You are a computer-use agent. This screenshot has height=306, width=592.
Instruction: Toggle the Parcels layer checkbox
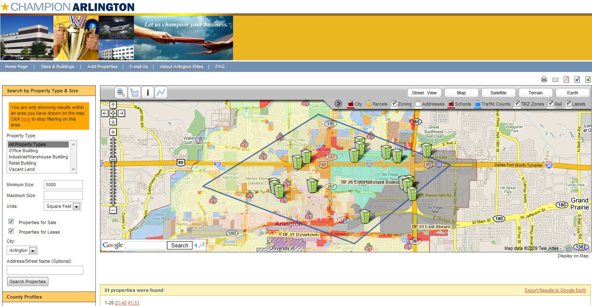pyautogui.click(x=369, y=104)
